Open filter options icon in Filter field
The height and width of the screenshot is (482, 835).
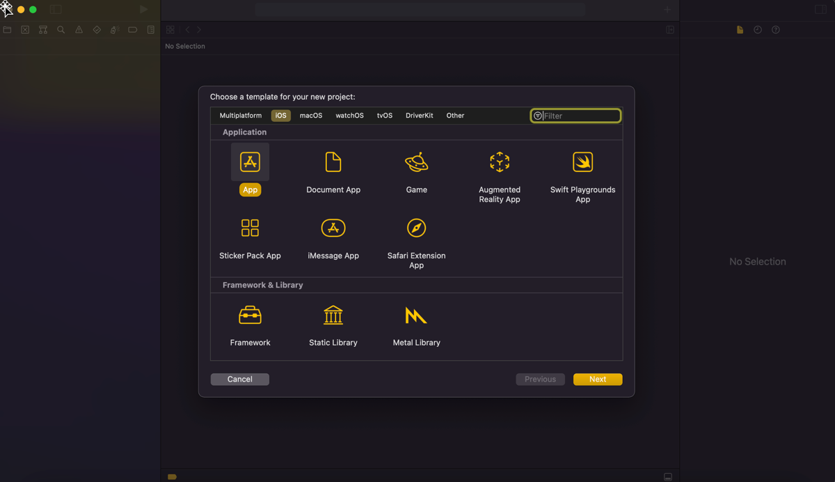point(538,116)
